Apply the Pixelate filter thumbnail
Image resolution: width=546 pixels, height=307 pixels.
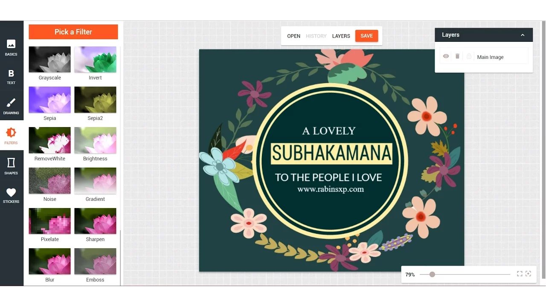click(x=49, y=221)
